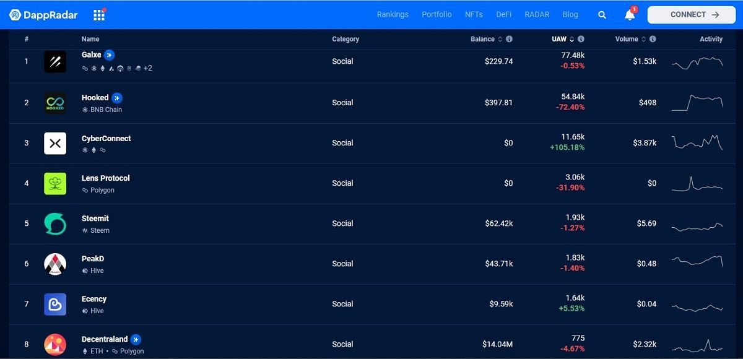Viewport: 743px width, 359px height.
Task: Open the RADAR menu item
Action: (537, 14)
